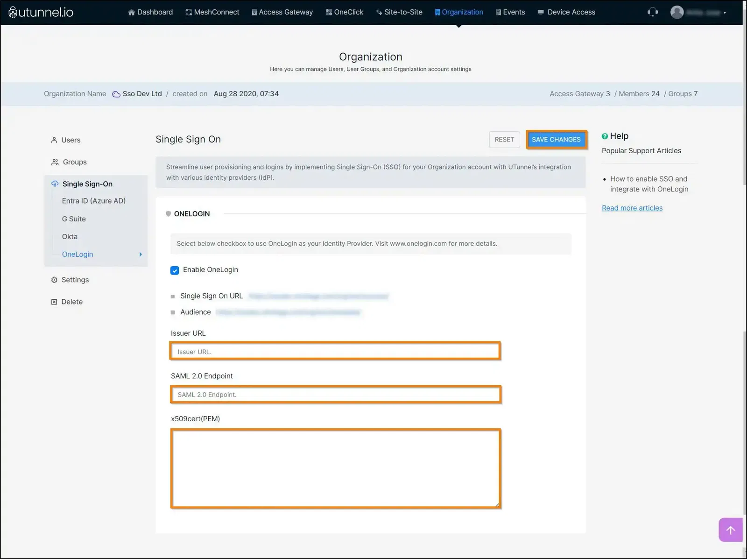Click the cloud icon beside Sso Dev Ltd
The image size is (747, 559).
(116, 94)
